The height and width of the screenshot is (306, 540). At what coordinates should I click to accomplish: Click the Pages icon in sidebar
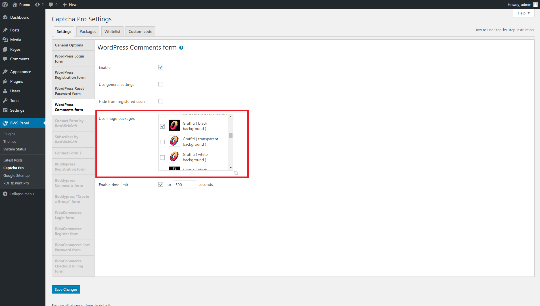5,49
